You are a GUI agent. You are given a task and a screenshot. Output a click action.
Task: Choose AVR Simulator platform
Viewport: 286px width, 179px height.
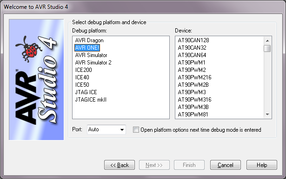91,55
